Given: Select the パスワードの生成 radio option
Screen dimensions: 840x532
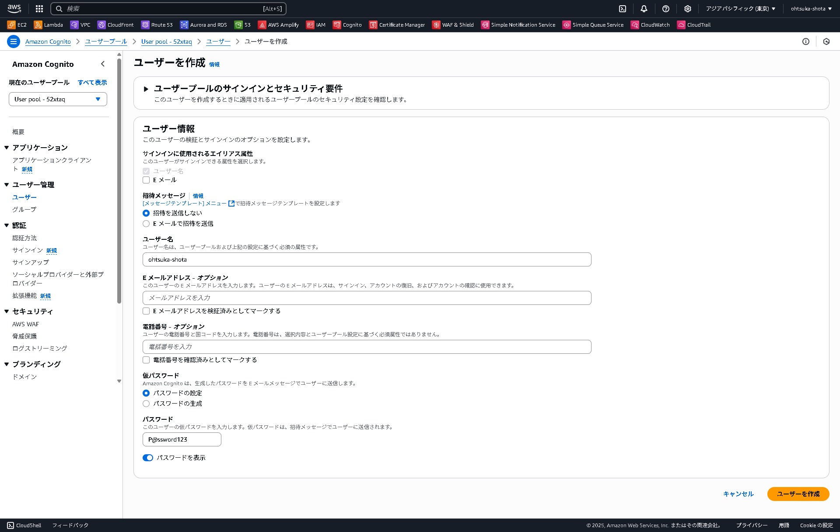Looking at the screenshot, I should point(146,404).
